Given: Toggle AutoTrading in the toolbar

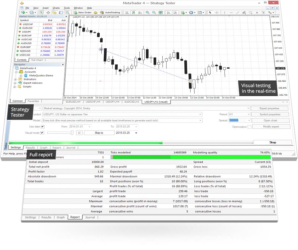Looking at the screenshot, I should click(111, 13).
